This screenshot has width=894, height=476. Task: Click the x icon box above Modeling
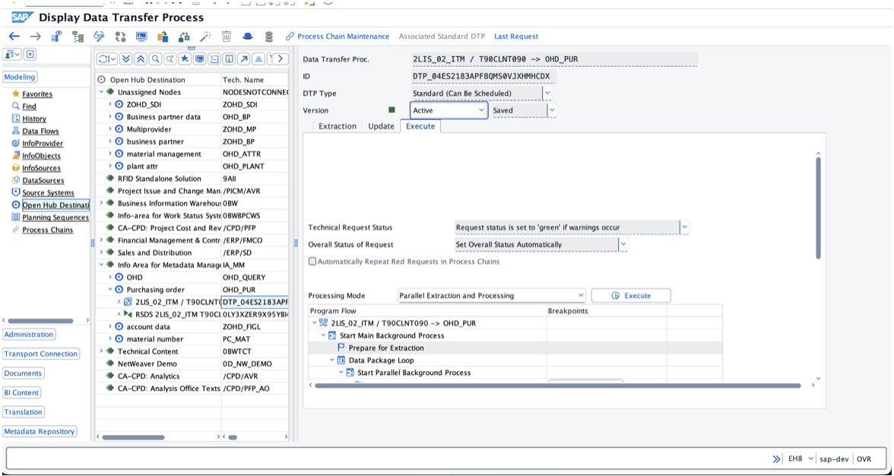pos(30,54)
